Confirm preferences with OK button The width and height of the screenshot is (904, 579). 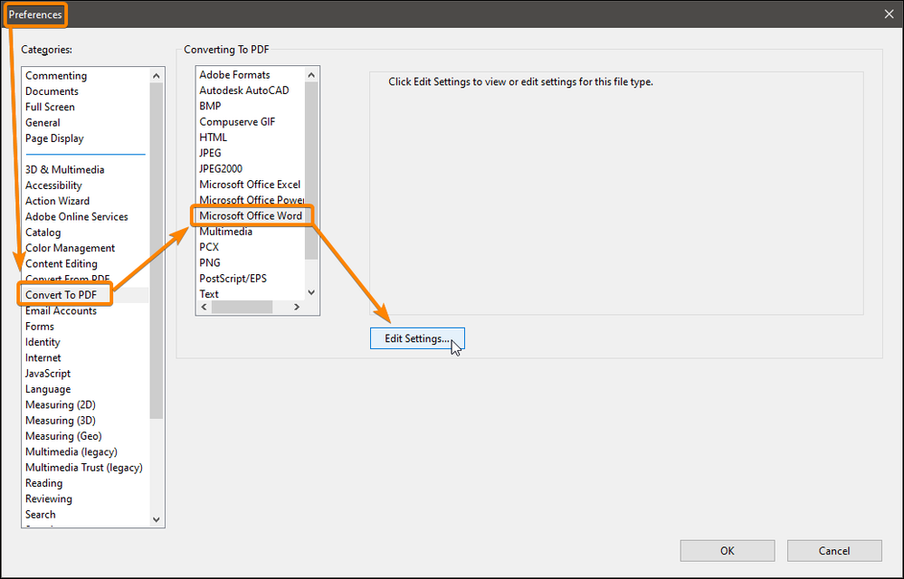pos(727,551)
